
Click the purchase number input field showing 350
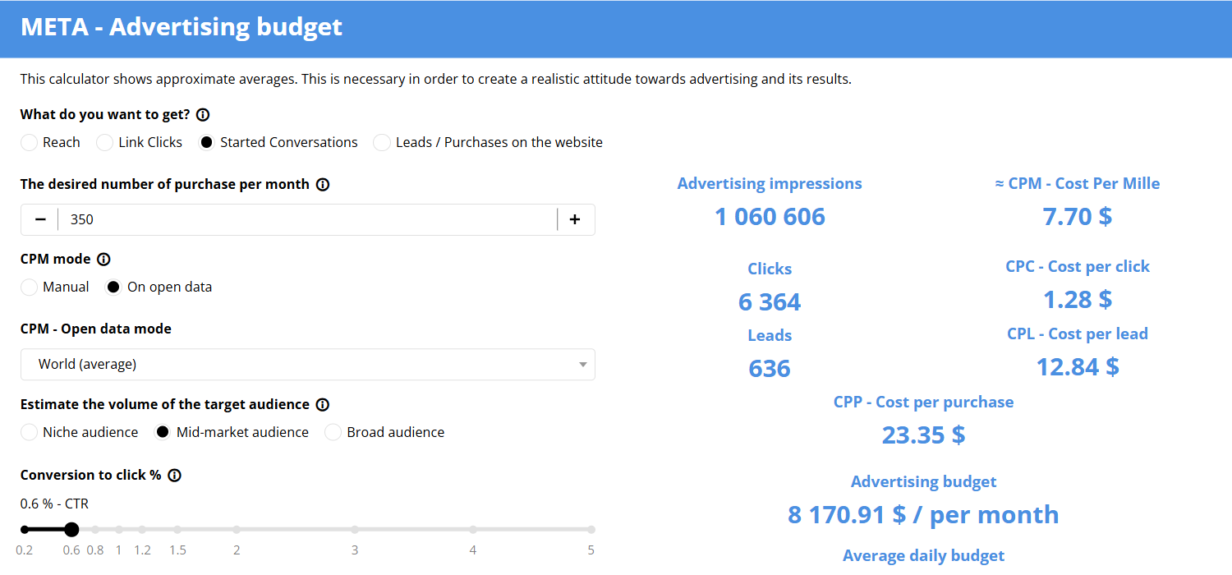pos(307,220)
